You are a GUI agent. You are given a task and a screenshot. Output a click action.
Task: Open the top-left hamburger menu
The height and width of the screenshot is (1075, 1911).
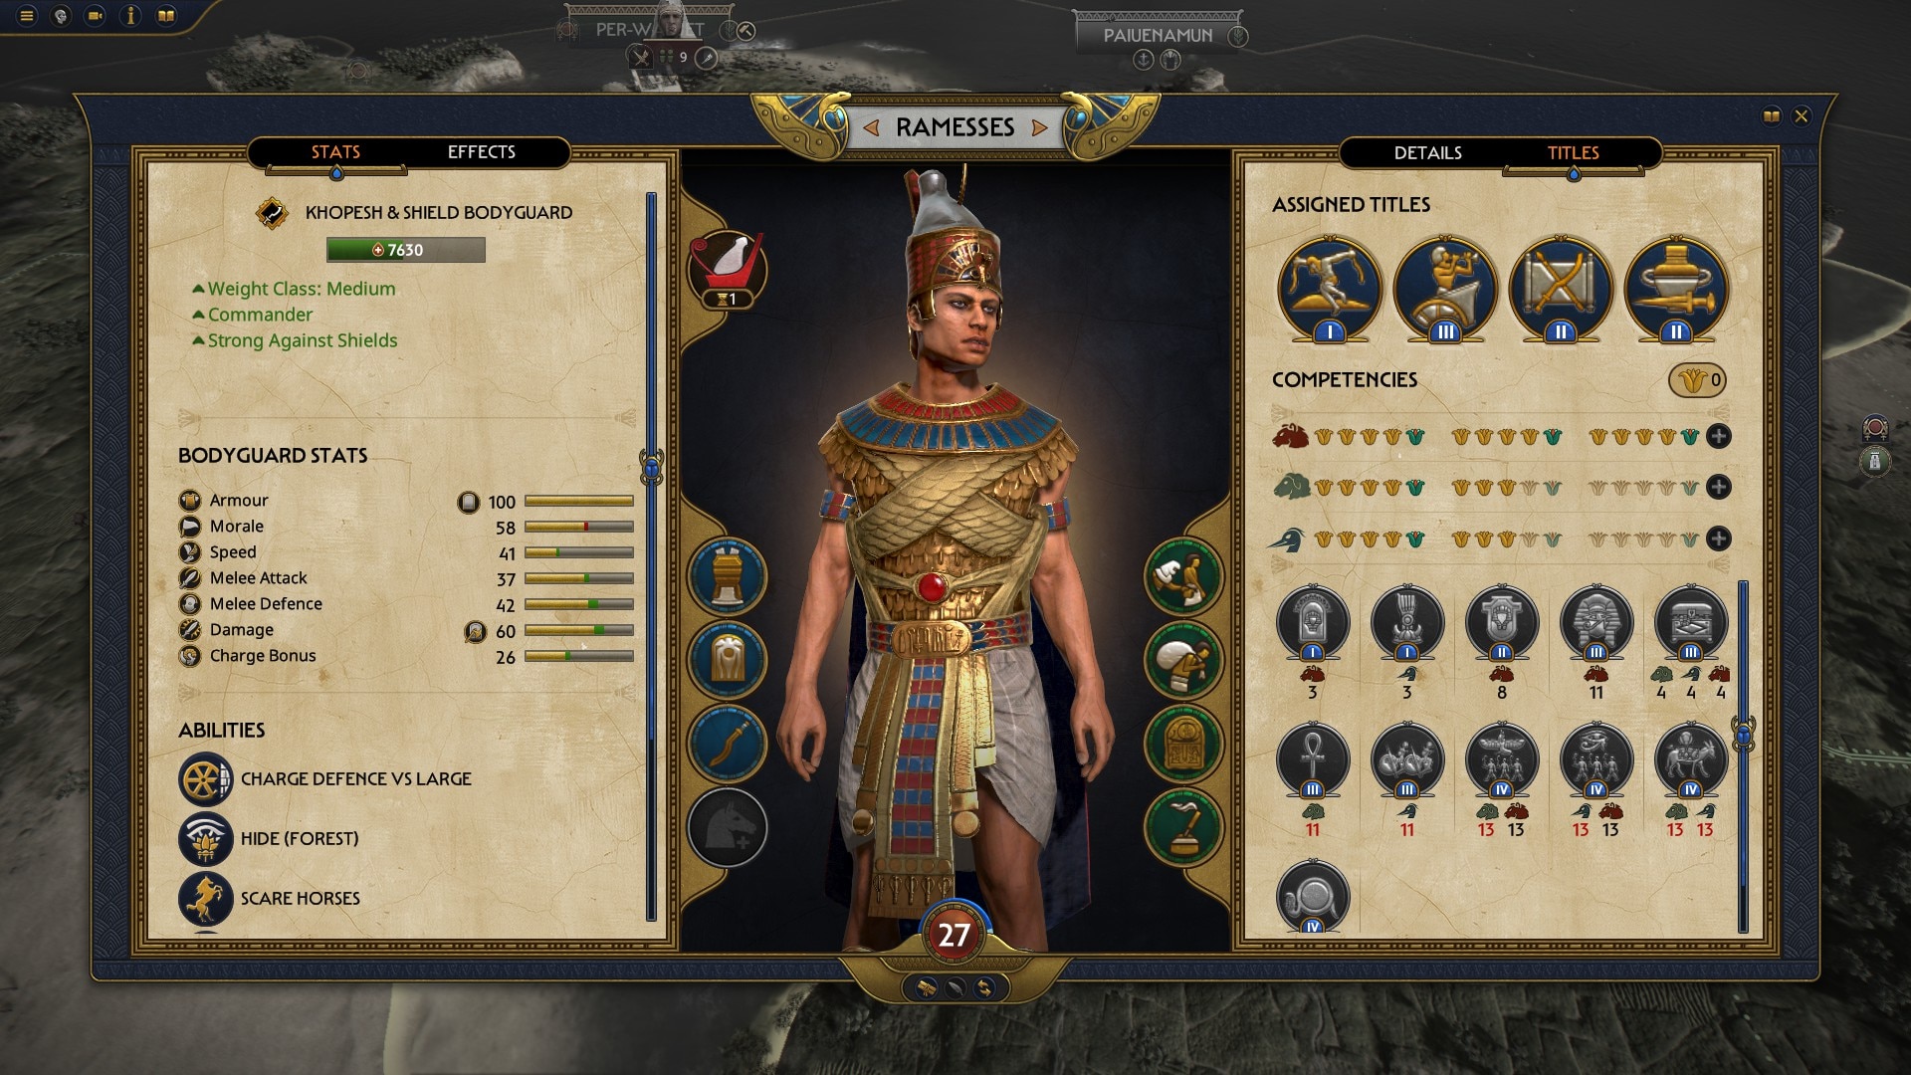click(27, 16)
